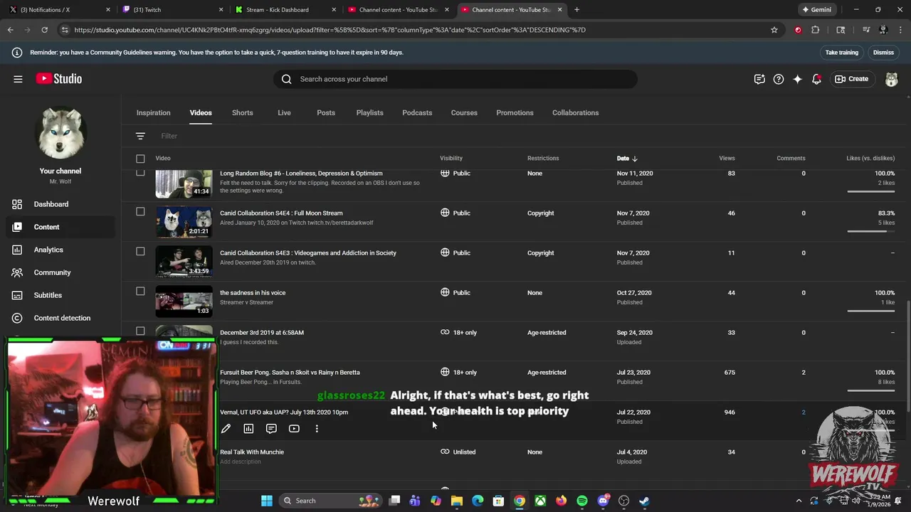
Task: Open File Explorer from the taskbar
Action: click(x=457, y=501)
